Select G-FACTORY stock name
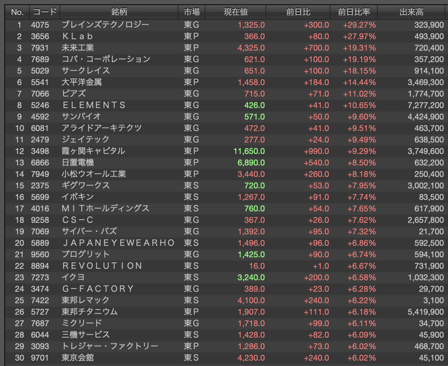Image resolution: width=448 pixels, height=366 pixels. (97, 289)
